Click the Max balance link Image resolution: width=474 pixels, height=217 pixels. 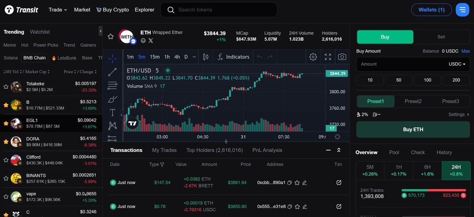466,51
